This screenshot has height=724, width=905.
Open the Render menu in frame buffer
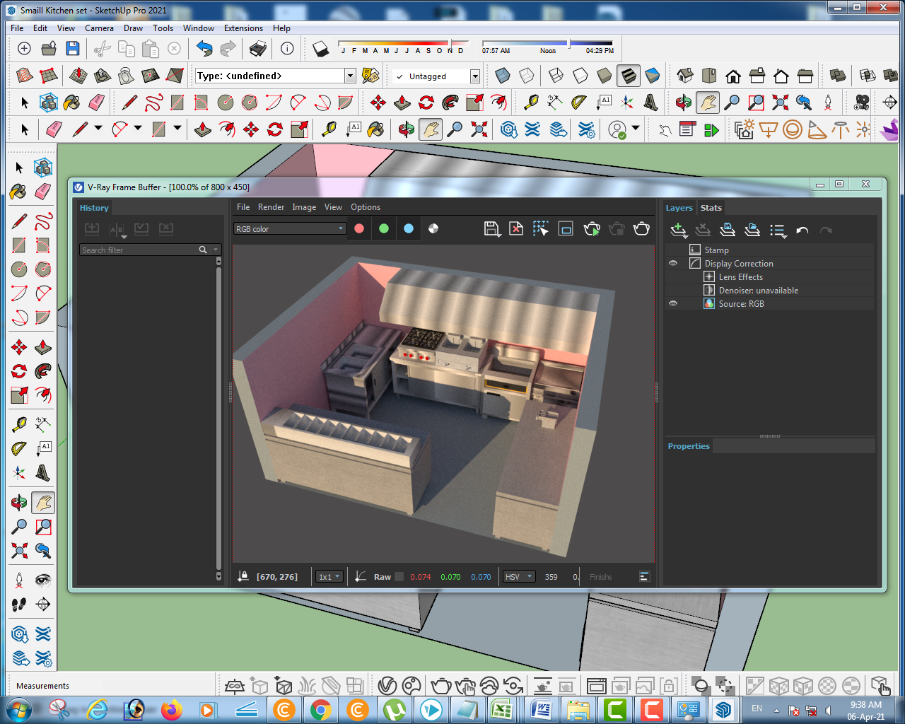(271, 207)
